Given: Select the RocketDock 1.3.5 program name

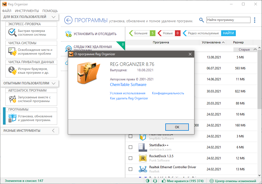Looking at the screenshot, I should (x=161, y=156).
